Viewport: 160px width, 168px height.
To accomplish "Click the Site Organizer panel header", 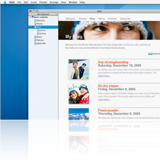I will [x=43, y=14].
